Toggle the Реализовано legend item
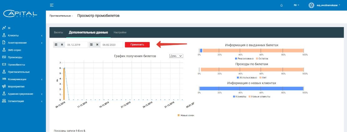Viewport: 347px width, 132px height. pos(244,59)
